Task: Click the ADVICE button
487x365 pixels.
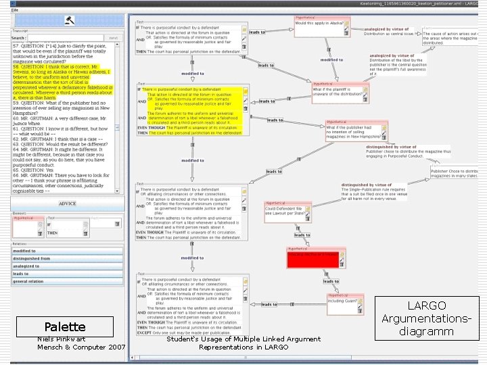Action: pos(68,203)
